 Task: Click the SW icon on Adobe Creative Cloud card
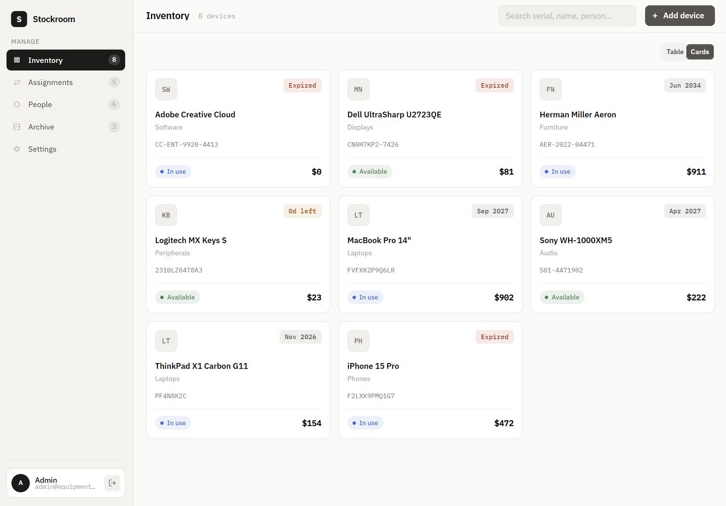[x=166, y=89]
